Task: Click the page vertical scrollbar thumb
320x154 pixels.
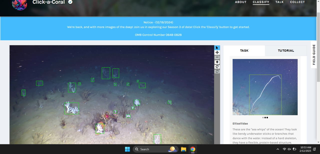Action: (x=318, y=47)
